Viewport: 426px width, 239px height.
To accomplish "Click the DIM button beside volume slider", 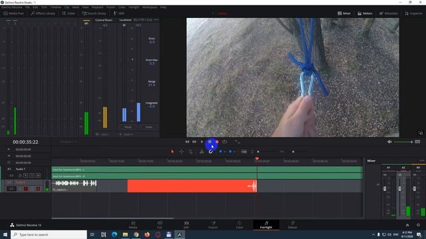I will (417, 141).
